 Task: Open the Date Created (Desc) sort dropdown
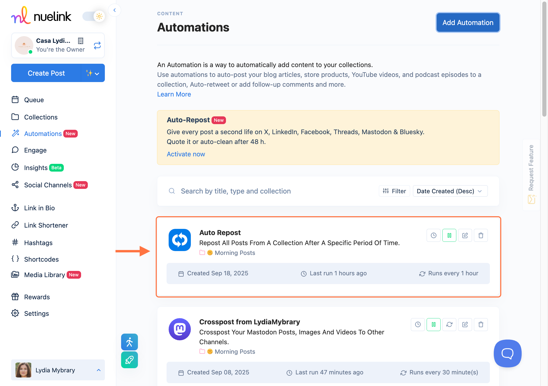pos(450,191)
